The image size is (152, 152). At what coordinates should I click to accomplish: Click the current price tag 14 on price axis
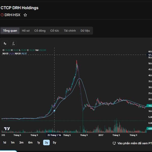pyautogui.click(x=149, y=106)
